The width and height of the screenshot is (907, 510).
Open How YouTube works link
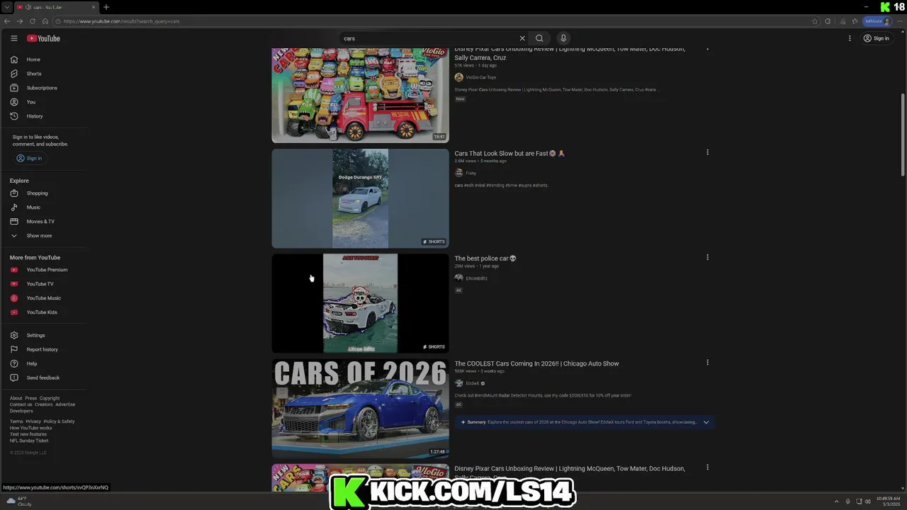pos(30,428)
